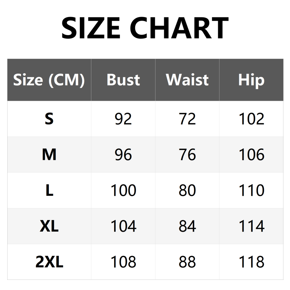Screen dimensions: 290x290
Task: Click the Size (CM) column header
Action: pos(49,80)
